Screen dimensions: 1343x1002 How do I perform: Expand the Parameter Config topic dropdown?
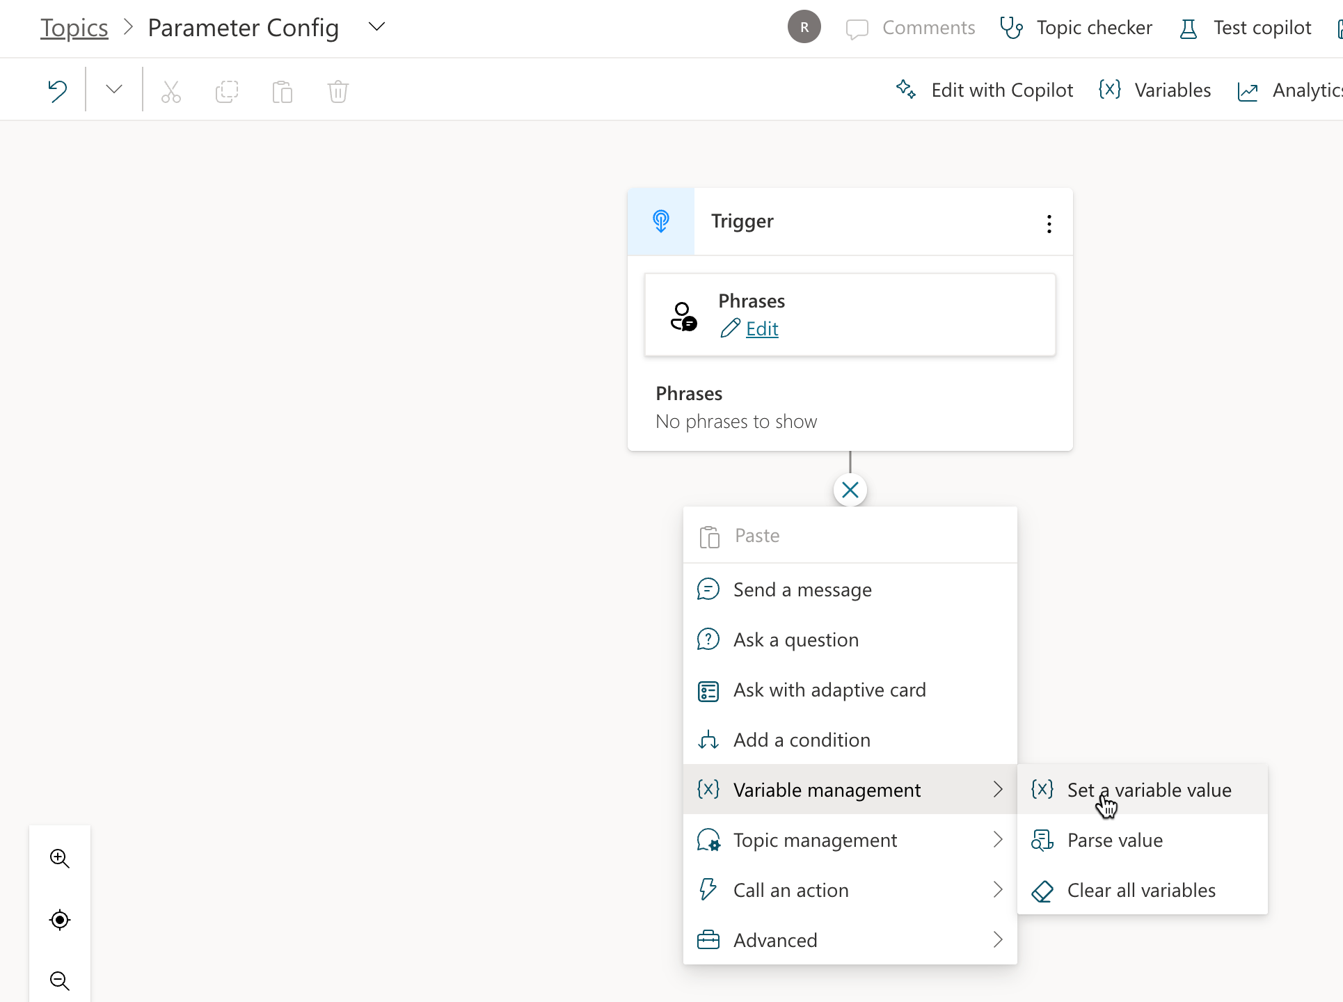(x=376, y=27)
